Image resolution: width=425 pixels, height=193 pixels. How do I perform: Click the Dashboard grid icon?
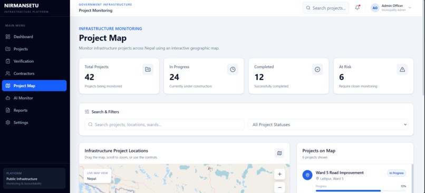pyautogui.click(x=8, y=36)
